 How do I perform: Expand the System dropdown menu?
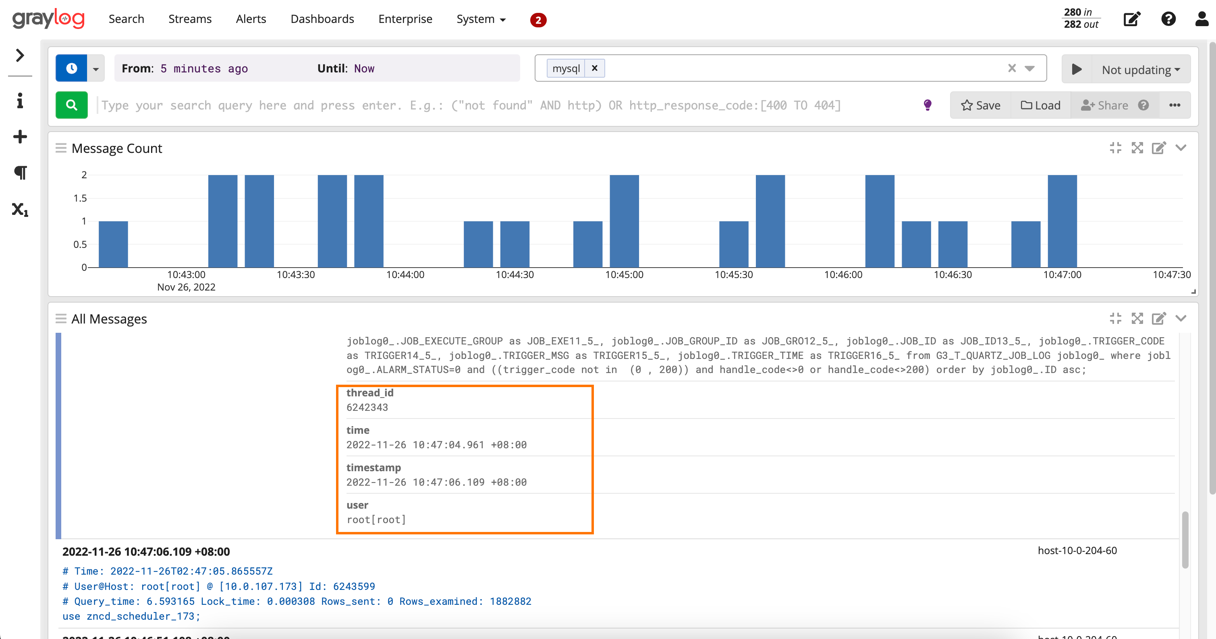click(481, 19)
